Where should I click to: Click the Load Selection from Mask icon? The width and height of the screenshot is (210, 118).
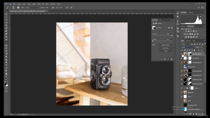point(162,59)
